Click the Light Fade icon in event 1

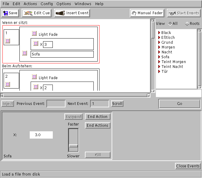(x=34, y=34)
